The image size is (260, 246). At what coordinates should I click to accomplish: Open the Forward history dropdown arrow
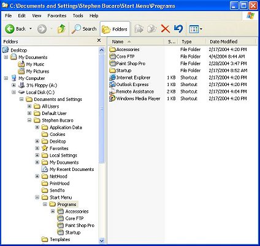[52, 29]
